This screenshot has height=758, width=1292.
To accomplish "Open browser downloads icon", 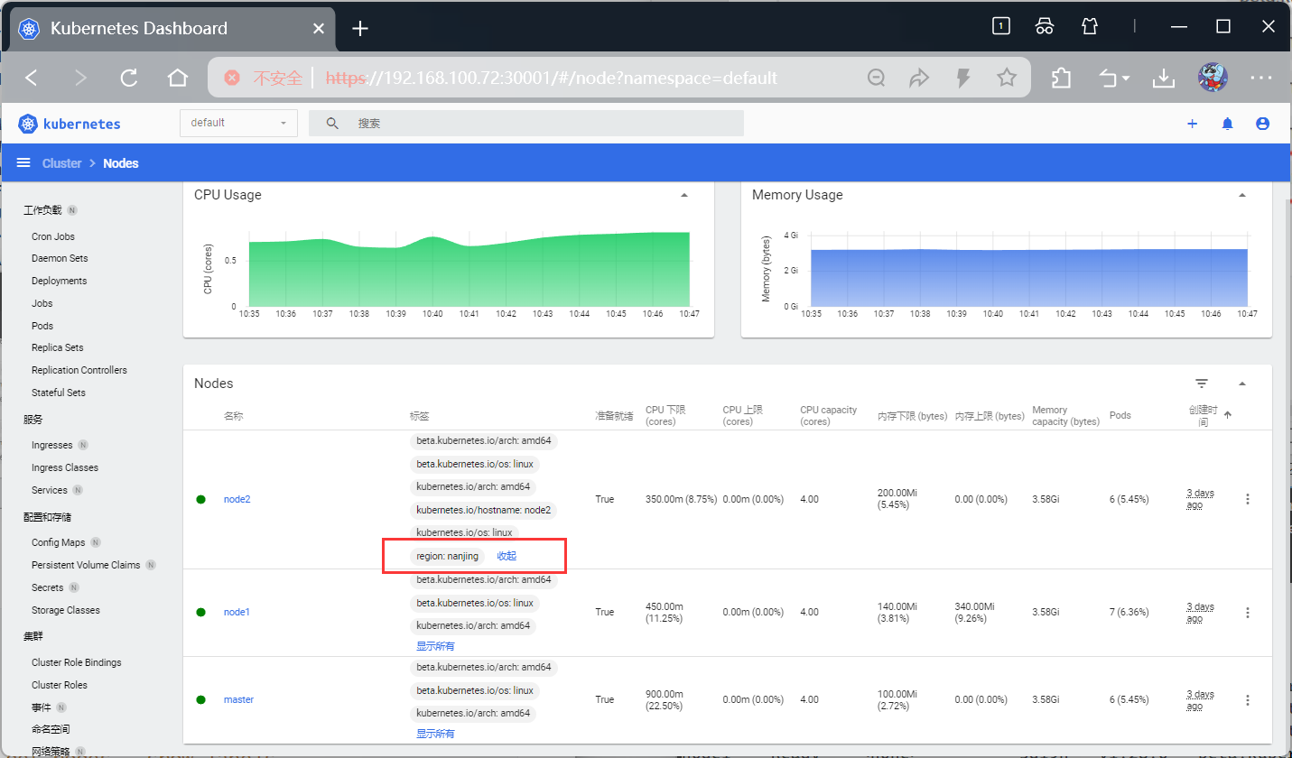I will 1164,79.
